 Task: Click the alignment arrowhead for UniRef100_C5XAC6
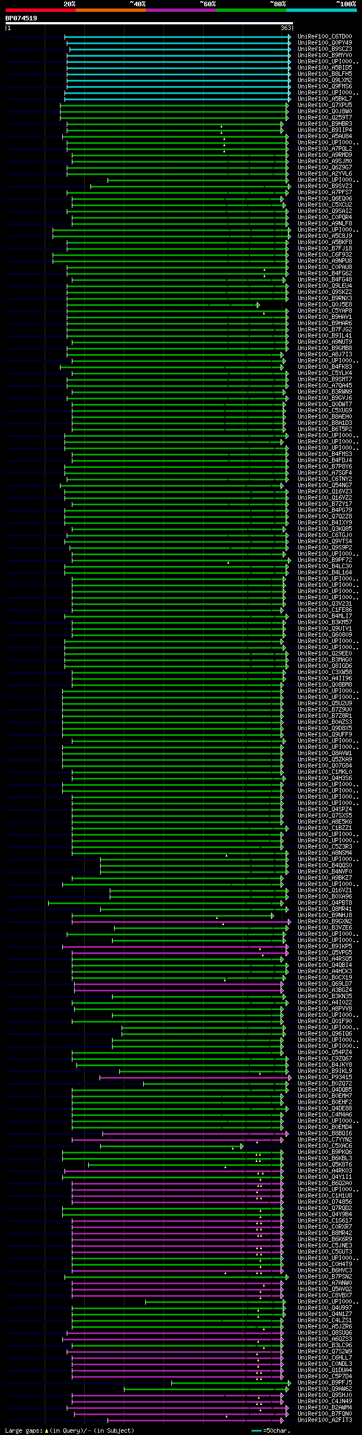(x=242, y=1146)
